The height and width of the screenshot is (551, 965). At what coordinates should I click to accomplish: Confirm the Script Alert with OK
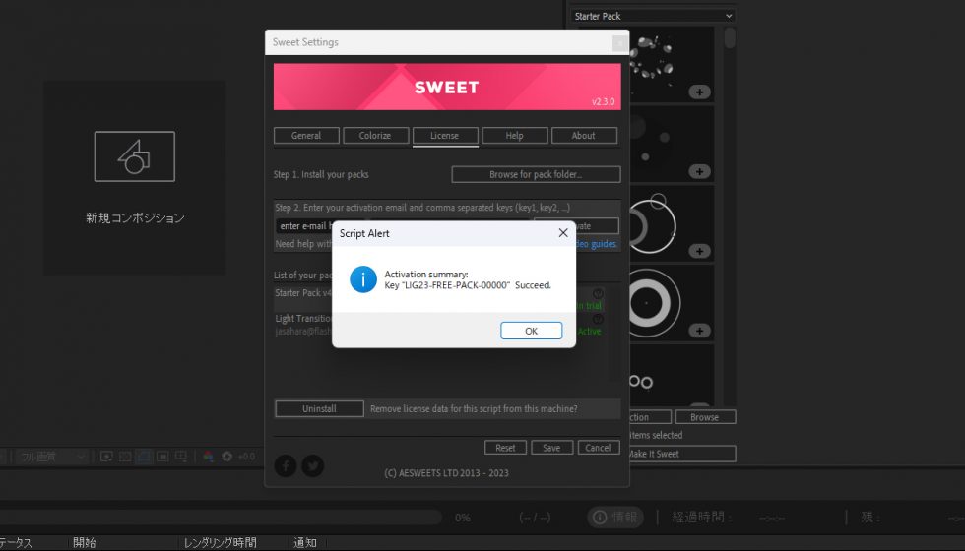[531, 331]
